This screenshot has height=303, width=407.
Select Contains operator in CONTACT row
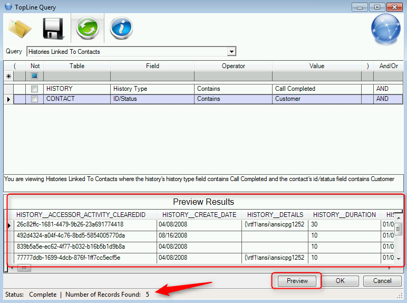point(233,99)
